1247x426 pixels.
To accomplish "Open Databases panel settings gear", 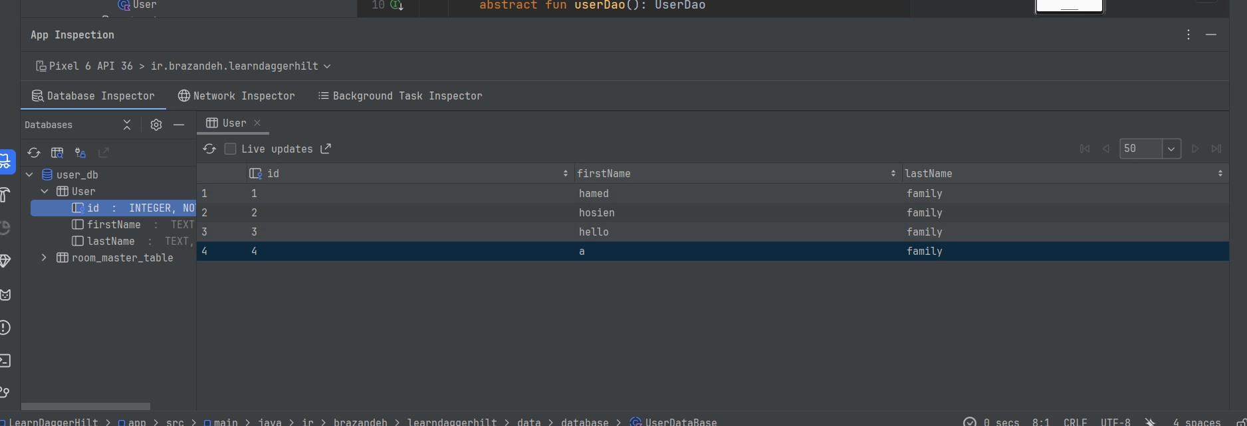I will pyautogui.click(x=156, y=125).
